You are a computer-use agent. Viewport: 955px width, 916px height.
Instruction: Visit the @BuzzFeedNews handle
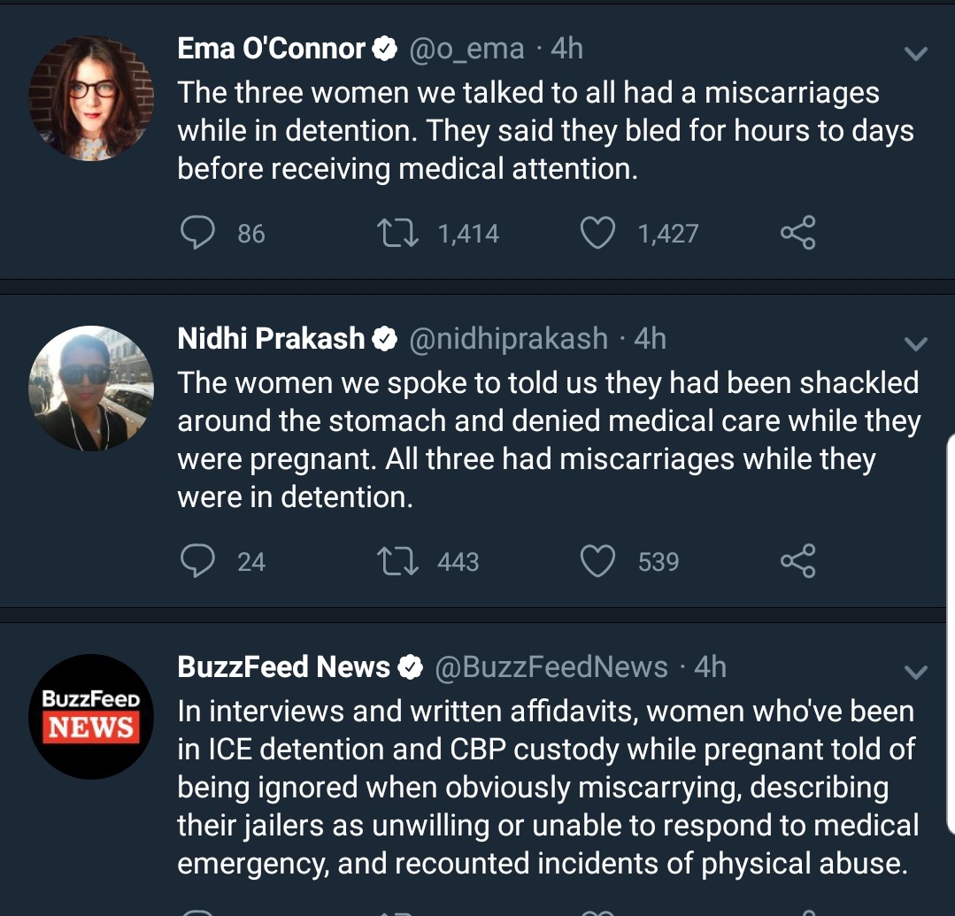coord(551,666)
